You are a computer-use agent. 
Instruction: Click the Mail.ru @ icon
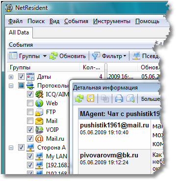(39, 139)
